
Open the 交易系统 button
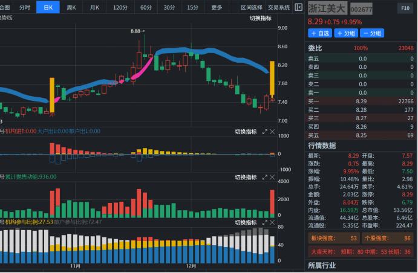pos(279,7)
